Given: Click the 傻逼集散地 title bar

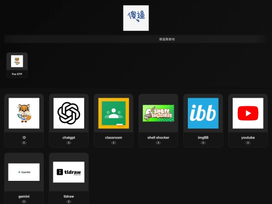Looking at the screenshot, I should coord(135,39).
